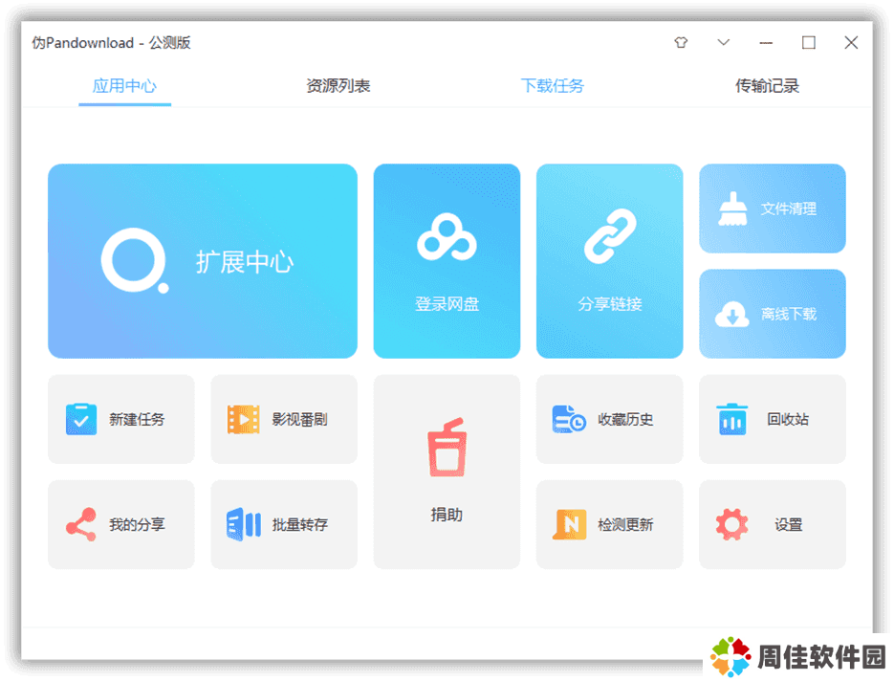Click the film strip icon for 影视番剧
The image size is (894, 681).
(244, 419)
